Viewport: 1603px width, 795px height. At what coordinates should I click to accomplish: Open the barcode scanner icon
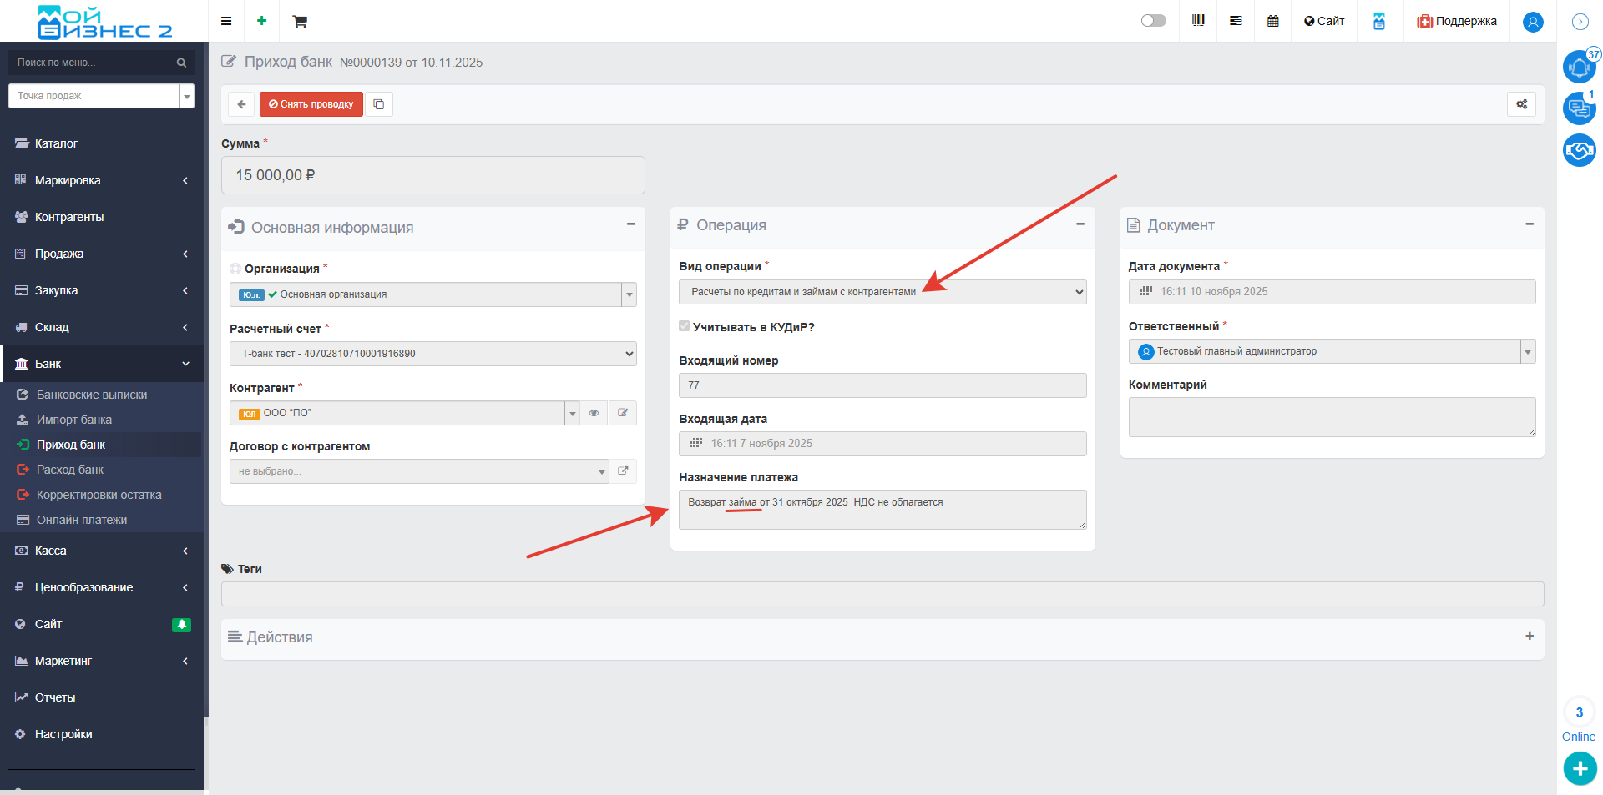(x=1198, y=21)
